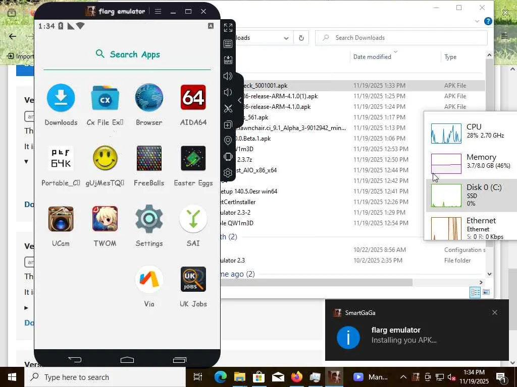Image resolution: width=517 pixels, height=387 pixels.
Task: Select the eck_5001001.apk file row
Action: pyautogui.click(x=353, y=86)
